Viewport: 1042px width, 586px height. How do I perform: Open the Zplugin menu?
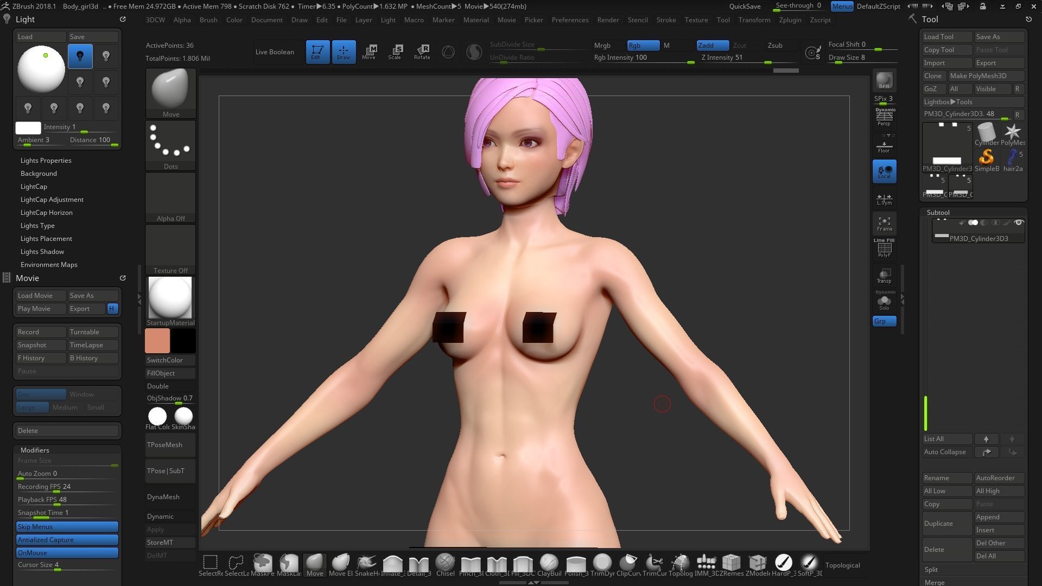(790, 20)
